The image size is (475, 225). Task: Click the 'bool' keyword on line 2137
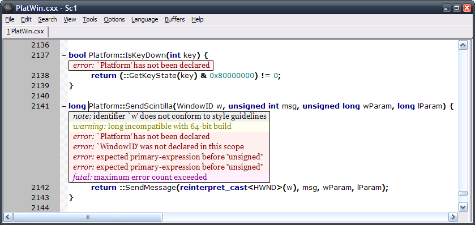[78, 55]
